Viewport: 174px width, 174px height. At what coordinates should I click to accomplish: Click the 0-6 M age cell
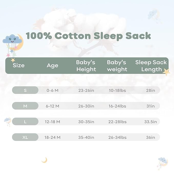(52, 90)
